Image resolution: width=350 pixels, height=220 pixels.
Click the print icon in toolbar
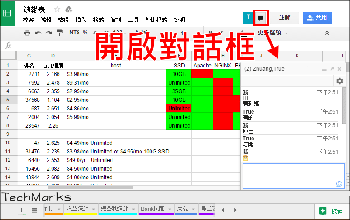[27, 33]
